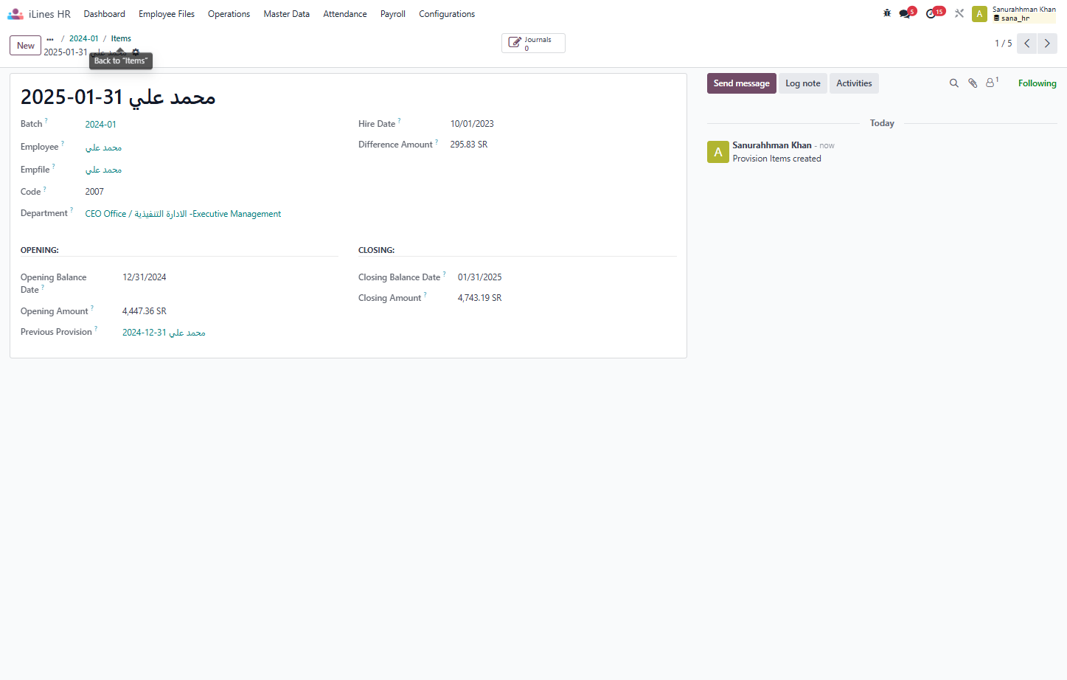Open the Employee Files menu
This screenshot has width=1067, height=680.
(x=167, y=14)
